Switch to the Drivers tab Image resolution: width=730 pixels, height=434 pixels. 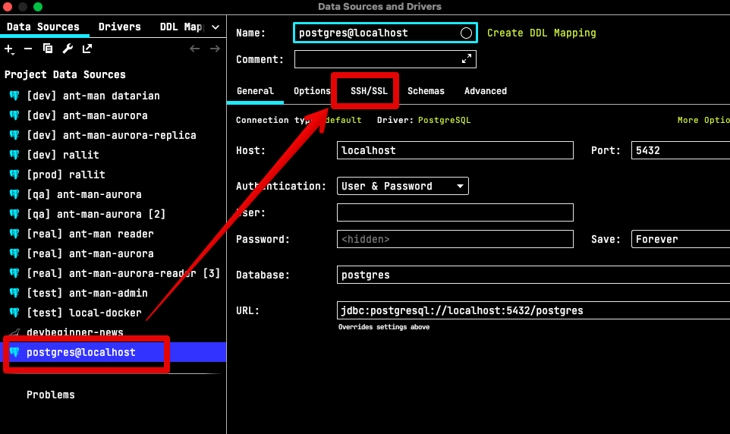point(119,27)
